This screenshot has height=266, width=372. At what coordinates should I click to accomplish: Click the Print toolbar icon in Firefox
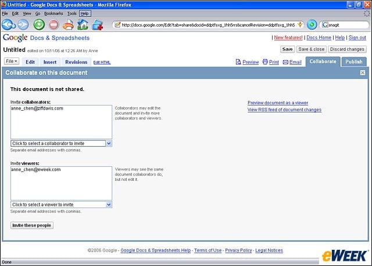69,24
